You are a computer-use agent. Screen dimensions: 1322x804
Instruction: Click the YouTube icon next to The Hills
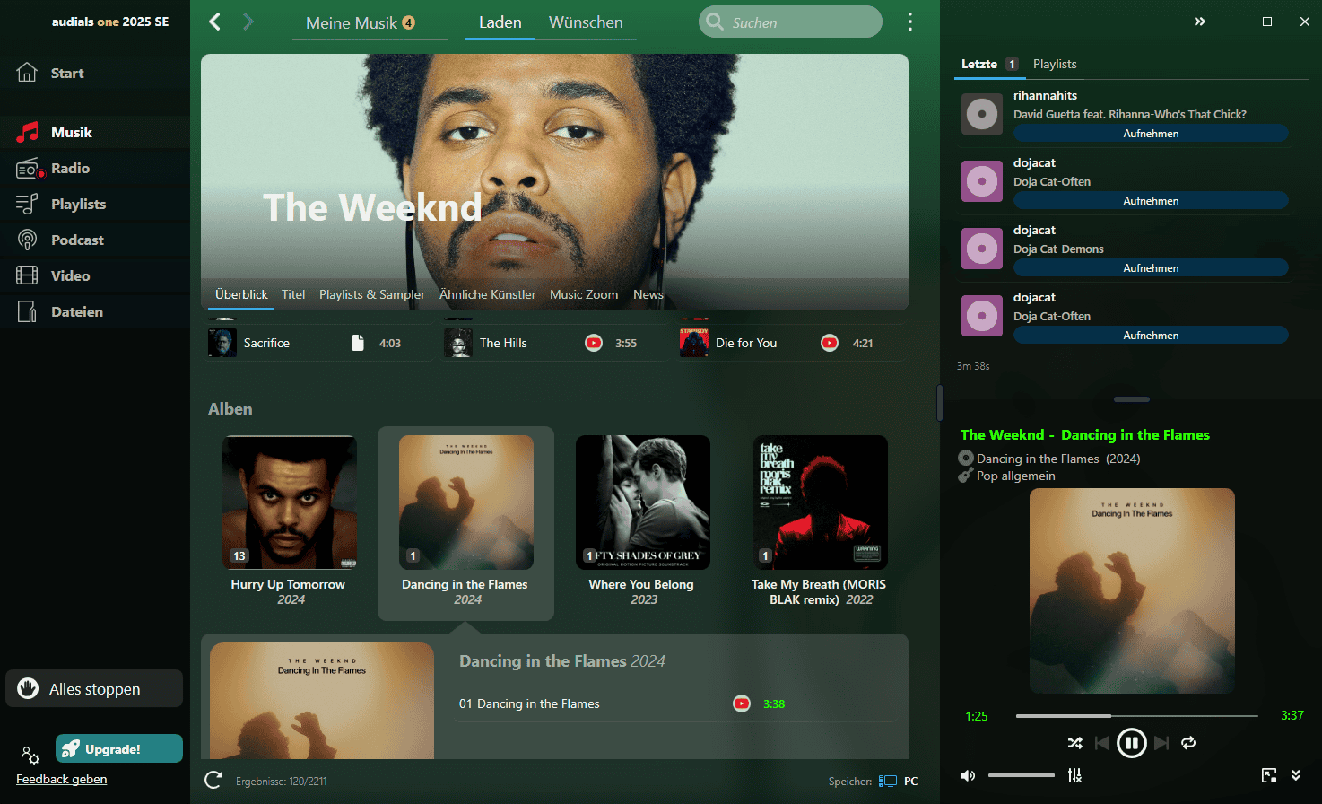[594, 343]
